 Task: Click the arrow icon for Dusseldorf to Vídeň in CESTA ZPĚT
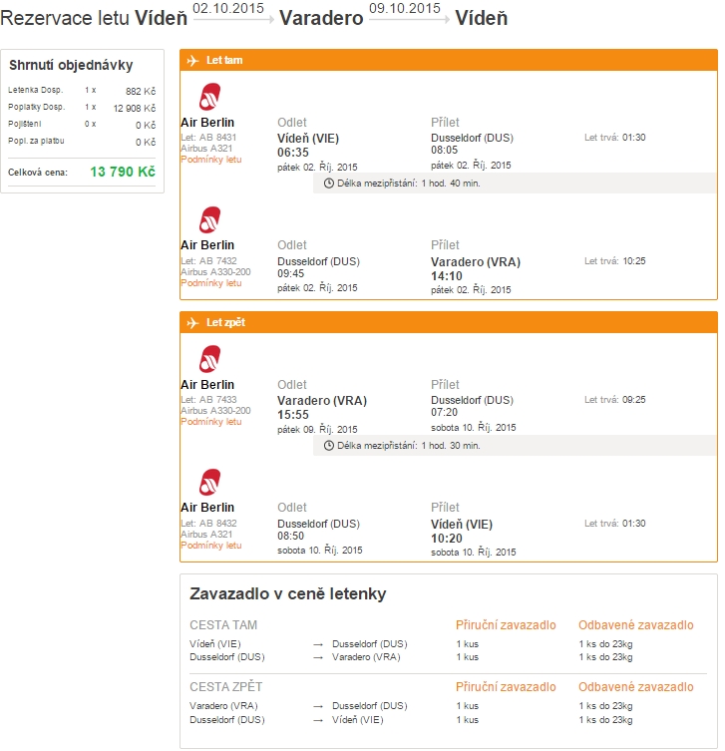(x=318, y=720)
